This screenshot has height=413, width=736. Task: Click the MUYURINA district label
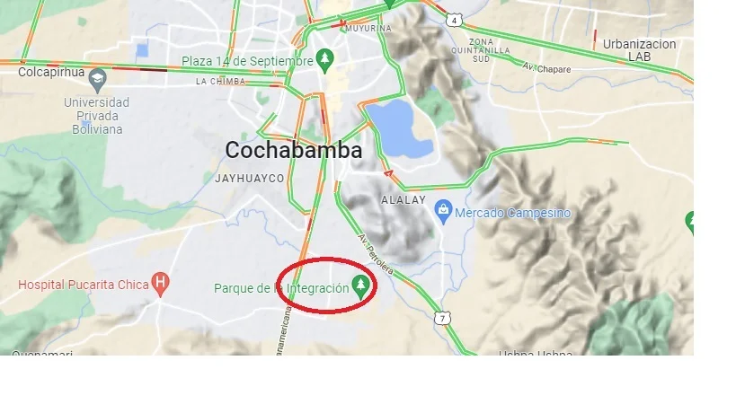pos(368,29)
